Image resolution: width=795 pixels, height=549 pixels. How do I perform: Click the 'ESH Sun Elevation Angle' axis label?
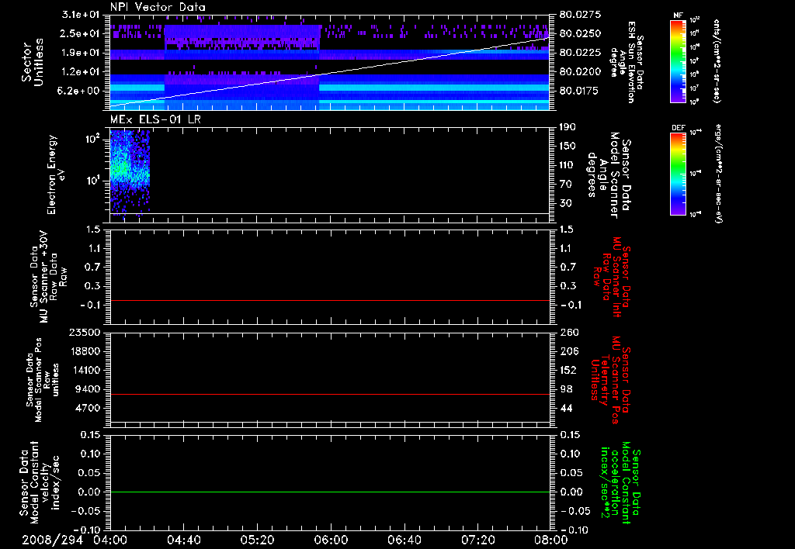627,62
